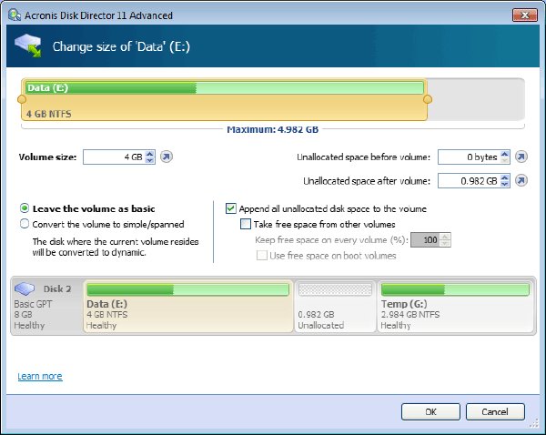Click Unallocated space before volume field
The image size is (546, 435).
click(x=470, y=157)
